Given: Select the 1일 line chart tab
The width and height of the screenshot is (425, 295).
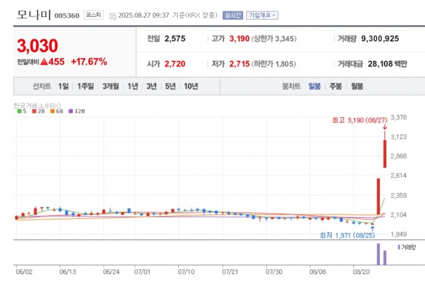Looking at the screenshot, I should click(63, 86).
